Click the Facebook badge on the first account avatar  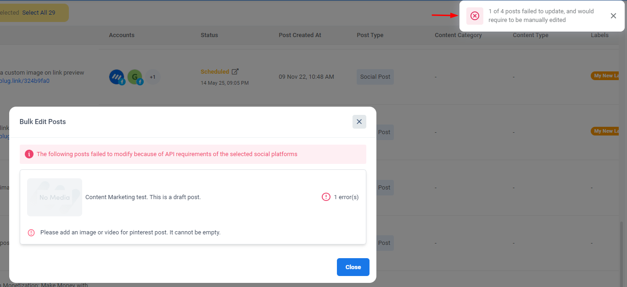(122, 82)
